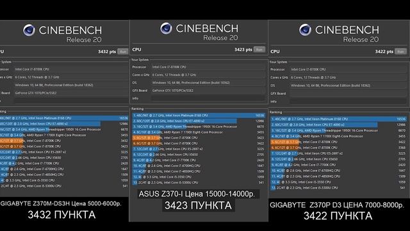Click the 3423 pts CPU score
410x231 pixels.
click(x=243, y=49)
